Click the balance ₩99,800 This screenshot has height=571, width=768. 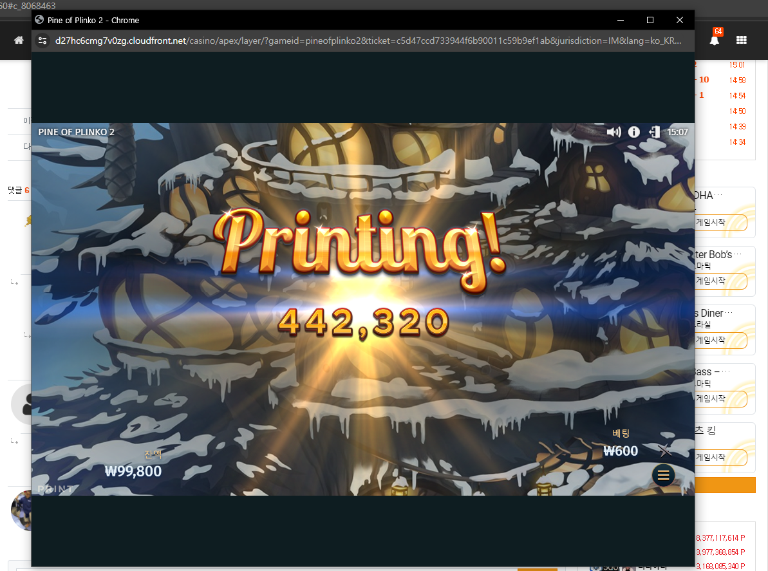tap(133, 471)
